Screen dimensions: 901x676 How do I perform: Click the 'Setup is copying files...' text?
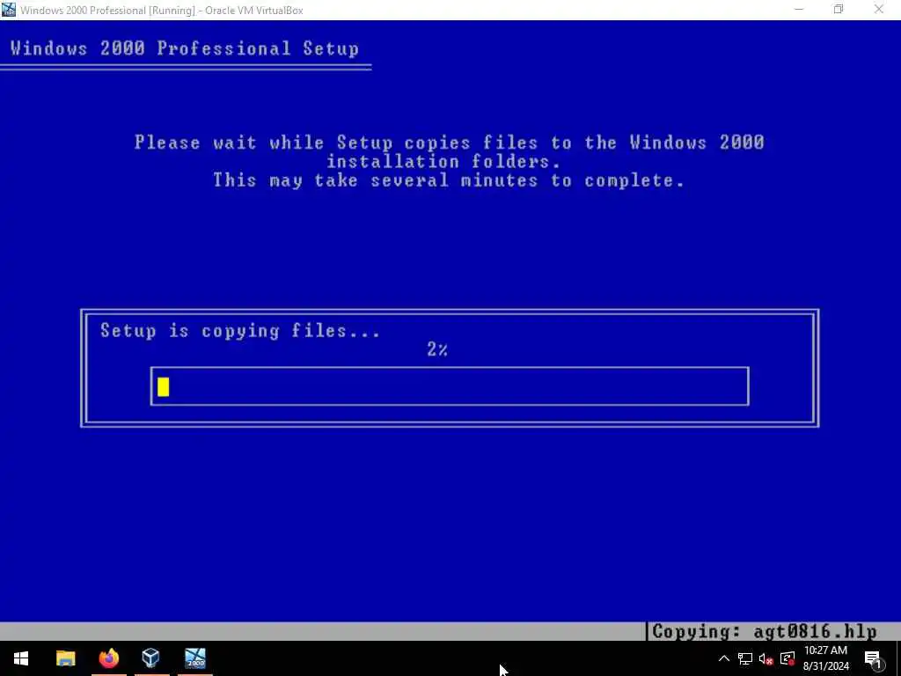click(240, 331)
